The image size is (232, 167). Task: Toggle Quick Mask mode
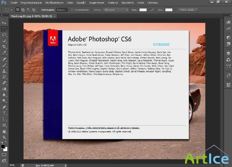[x=4, y=155]
